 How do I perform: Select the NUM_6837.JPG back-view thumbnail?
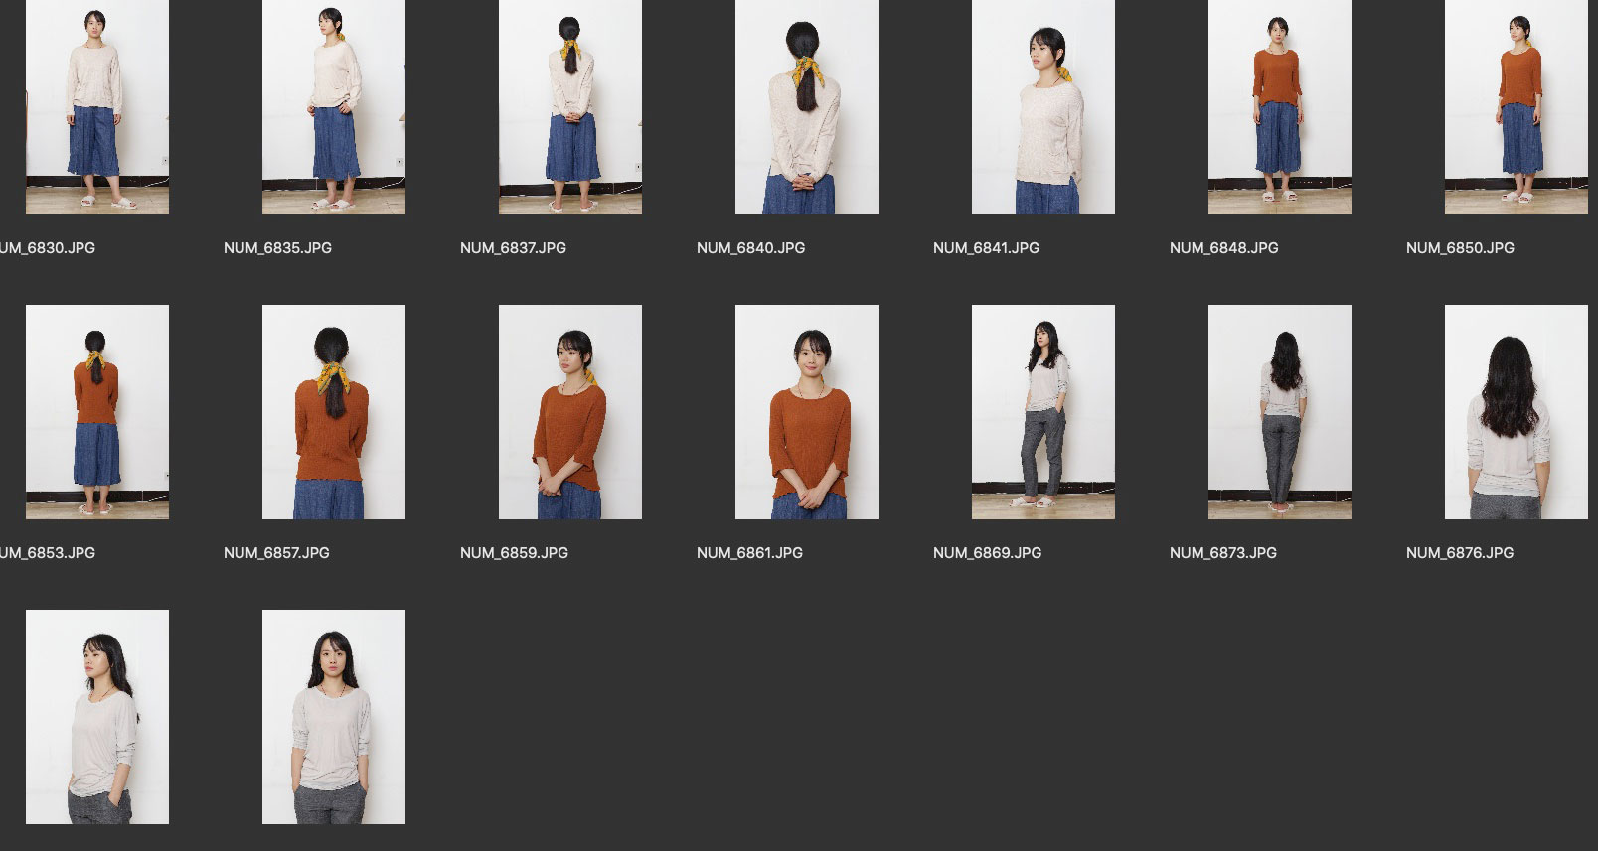coord(570,107)
